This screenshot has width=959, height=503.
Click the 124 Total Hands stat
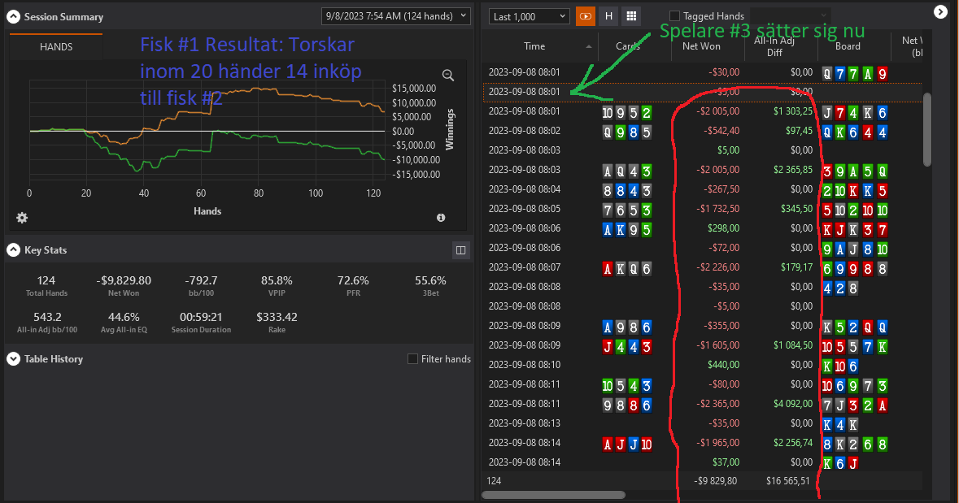click(46, 285)
